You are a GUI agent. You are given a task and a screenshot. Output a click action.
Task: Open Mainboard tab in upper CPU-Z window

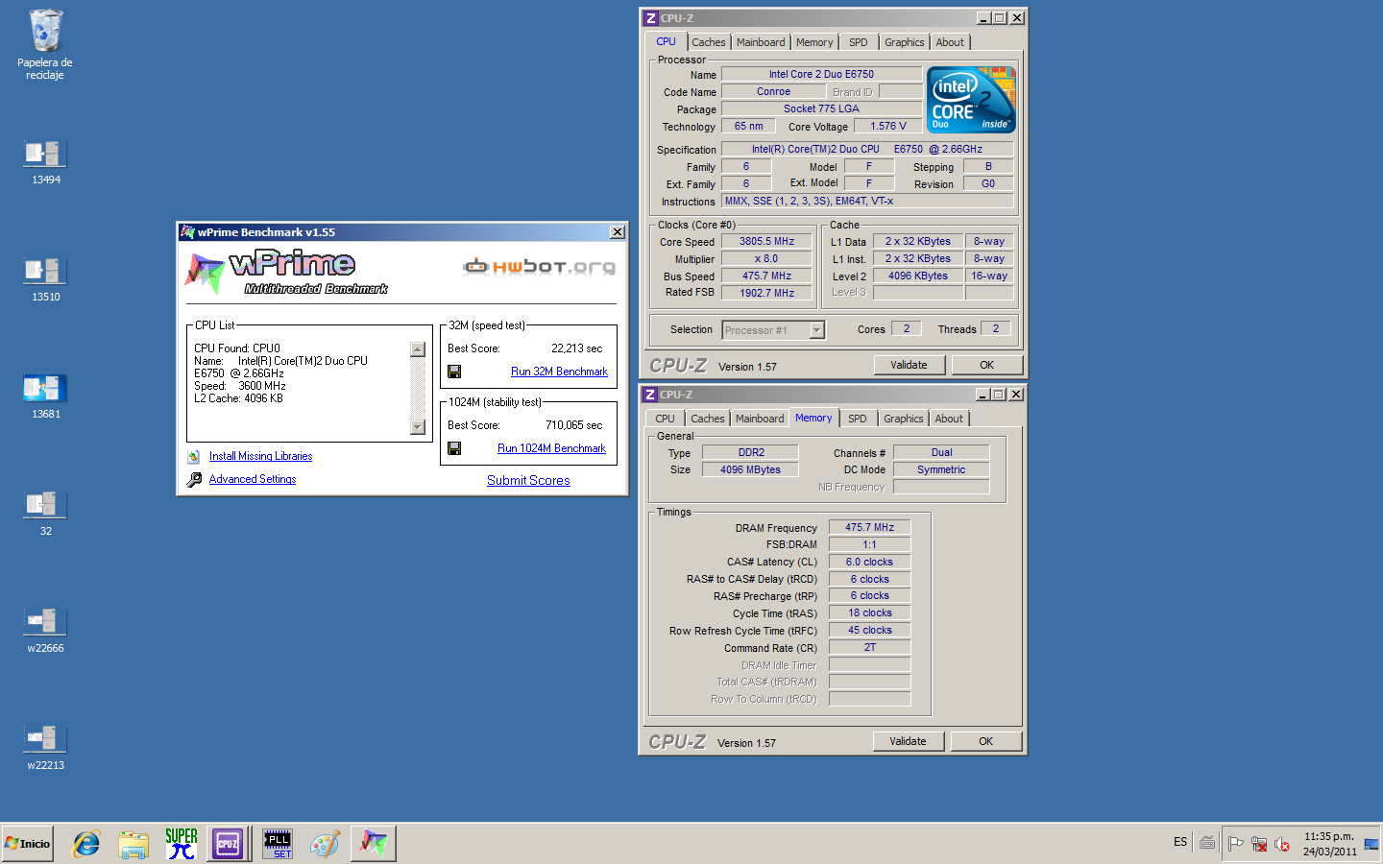pyautogui.click(x=761, y=42)
